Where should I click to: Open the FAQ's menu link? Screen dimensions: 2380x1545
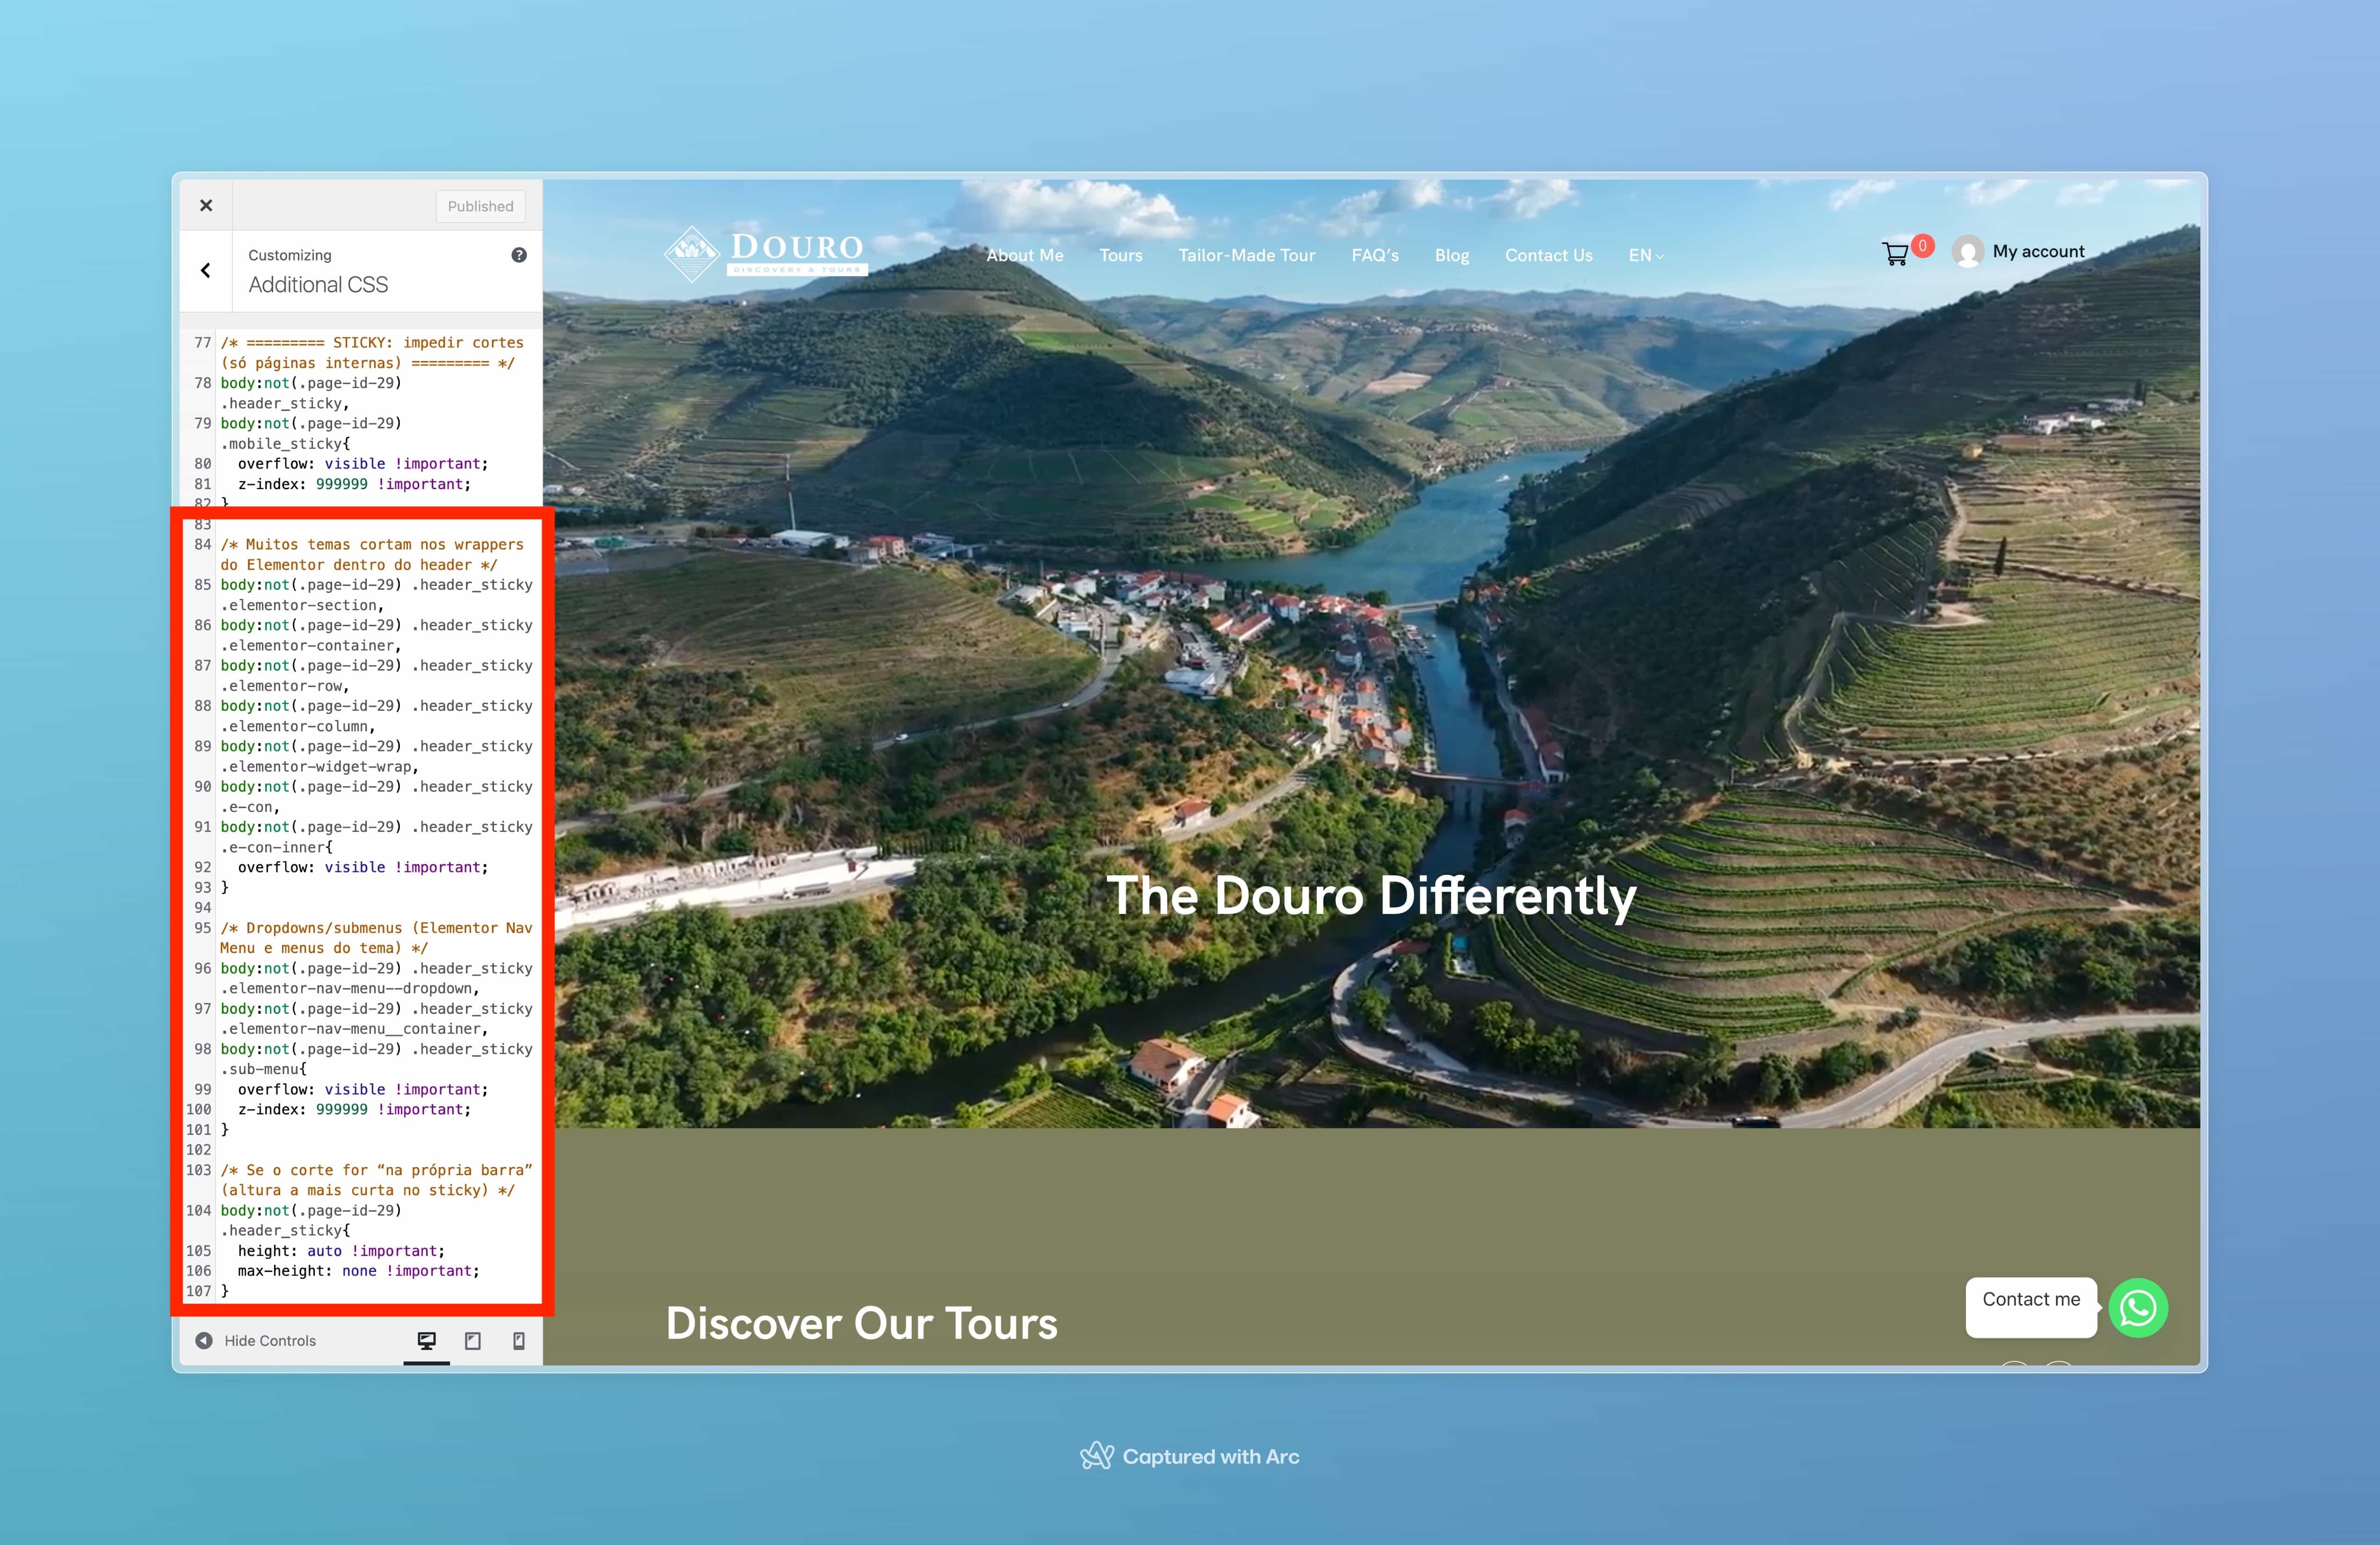tap(1374, 256)
